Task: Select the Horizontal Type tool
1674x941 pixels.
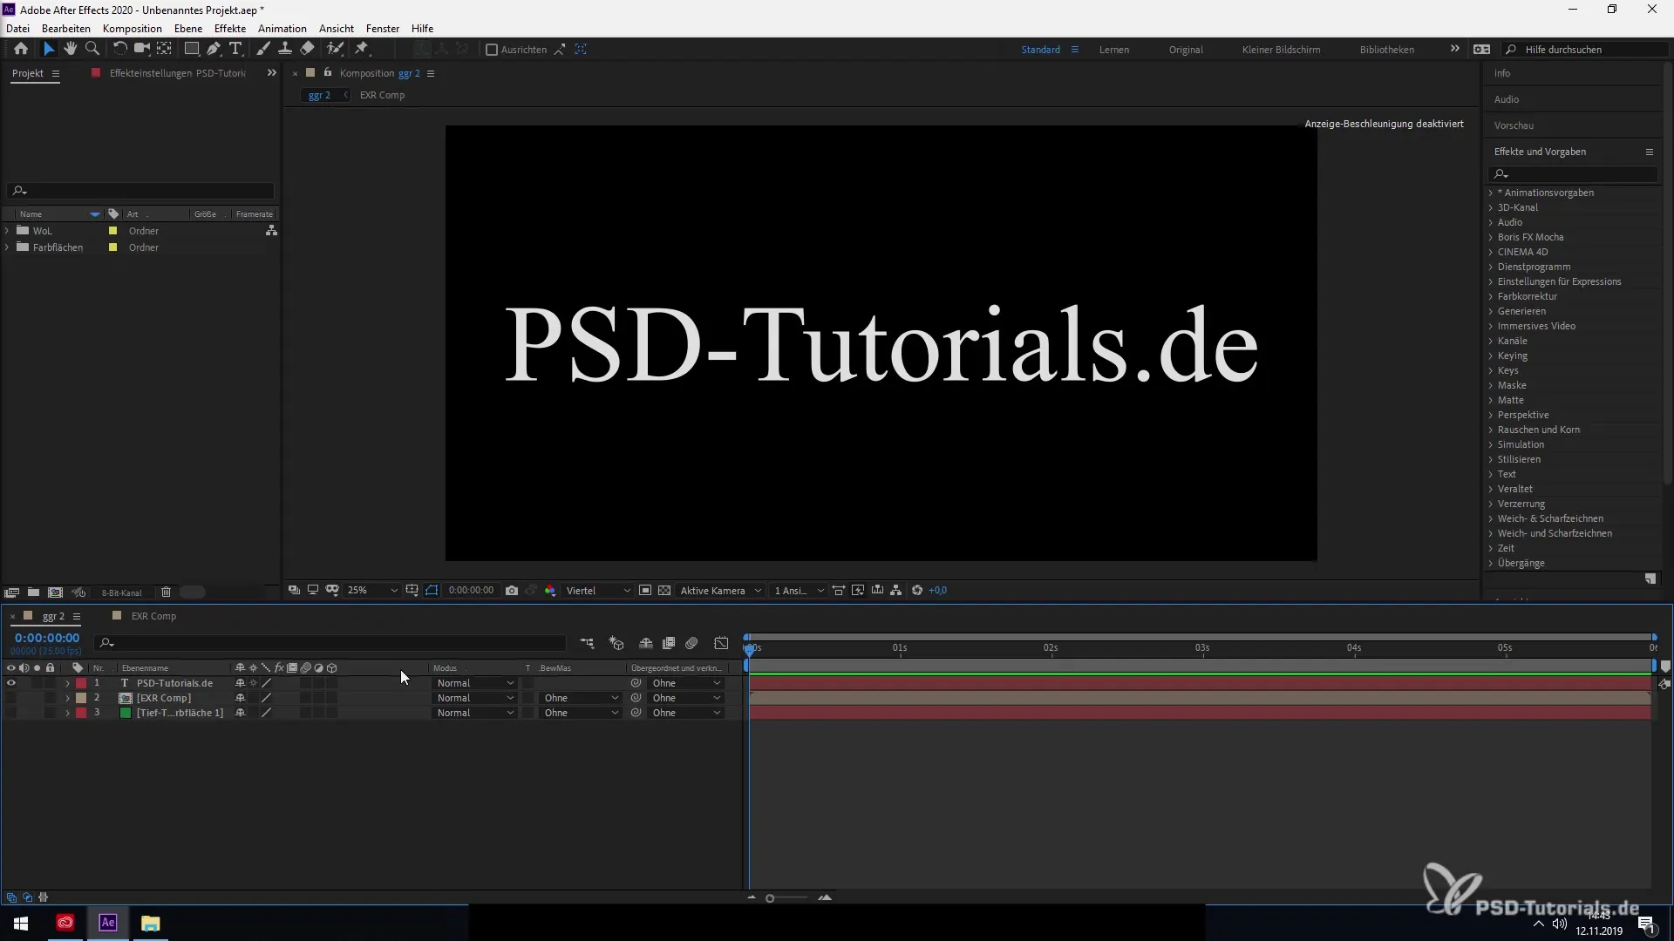Action: point(235,49)
